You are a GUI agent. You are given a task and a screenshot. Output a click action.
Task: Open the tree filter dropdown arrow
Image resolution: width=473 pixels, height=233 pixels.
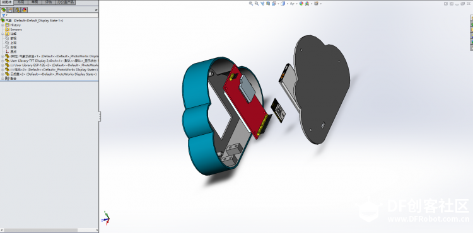[6, 15]
